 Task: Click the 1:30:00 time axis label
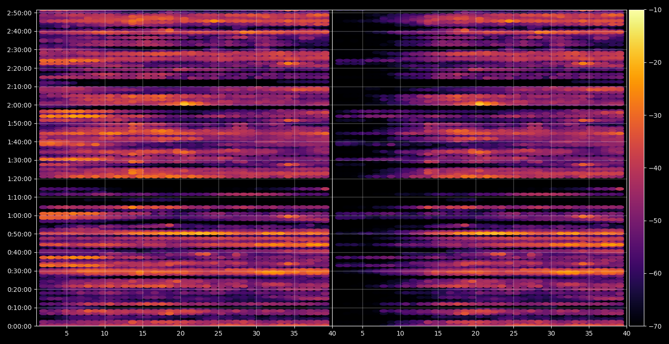point(19,161)
